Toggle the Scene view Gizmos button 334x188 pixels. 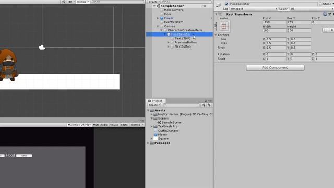[x=83, y=2]
